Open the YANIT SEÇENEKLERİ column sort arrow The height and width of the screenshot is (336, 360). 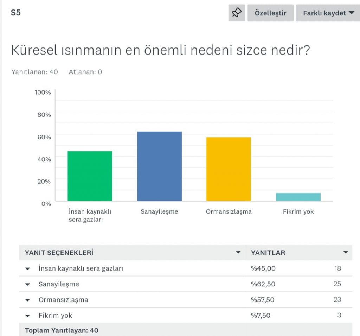click(238, 252)
